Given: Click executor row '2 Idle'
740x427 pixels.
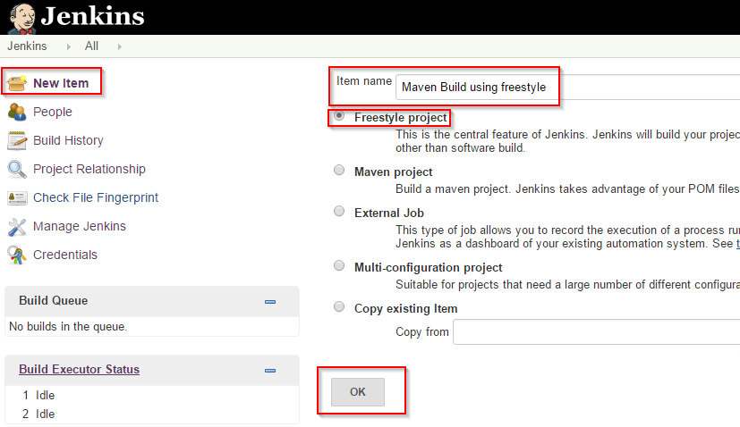Looking at the screenshot, I should 38,414.
